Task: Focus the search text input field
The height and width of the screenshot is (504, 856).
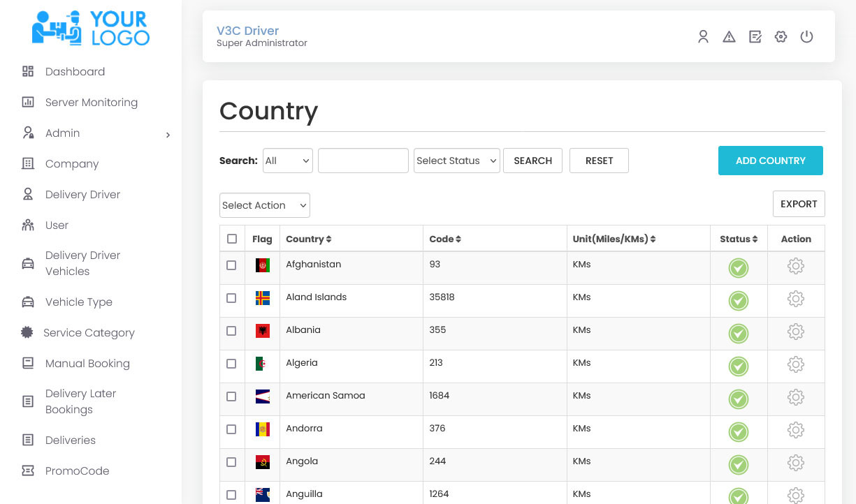Action: click(363, 161)
